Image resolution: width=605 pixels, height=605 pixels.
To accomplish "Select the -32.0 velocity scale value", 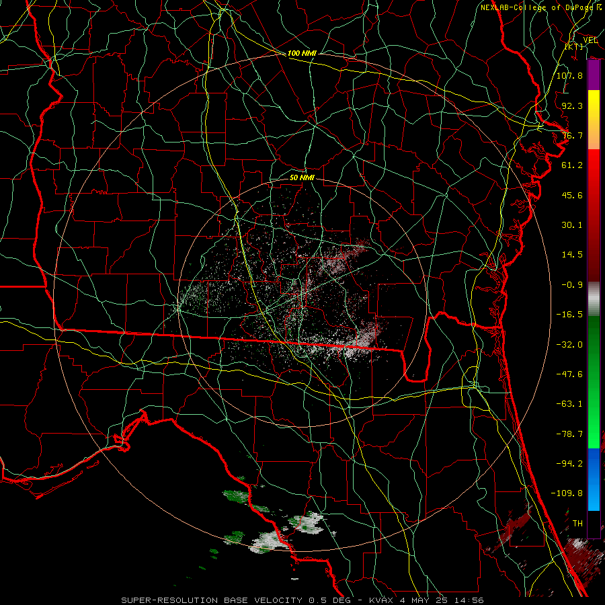I will click(x=569, y=345).
